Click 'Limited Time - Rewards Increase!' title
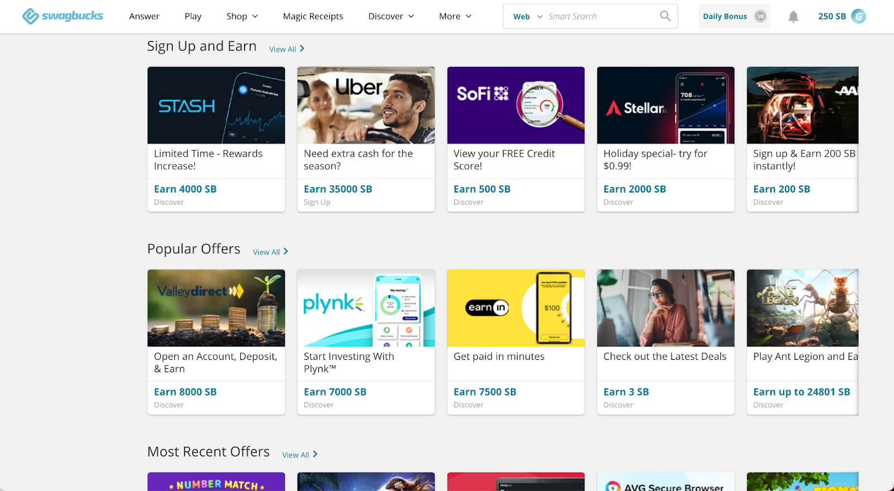 [x=208, y=160]
